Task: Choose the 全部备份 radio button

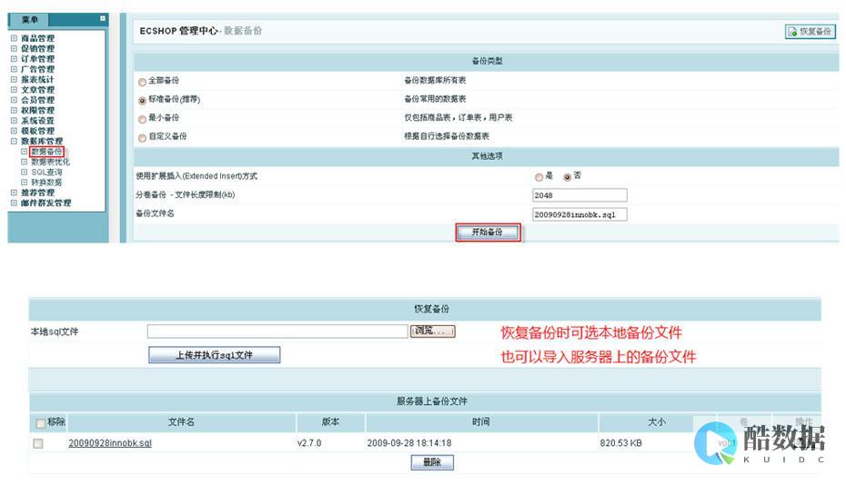Action: tap(142, 82)
